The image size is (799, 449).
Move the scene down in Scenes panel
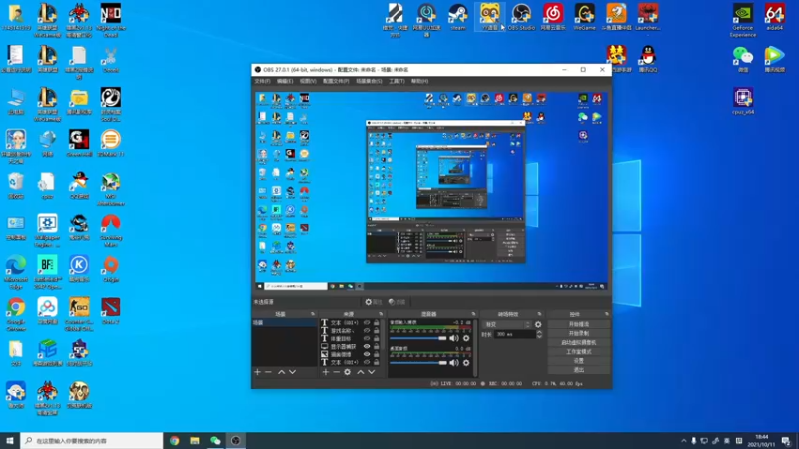click(x=292, y=372)
